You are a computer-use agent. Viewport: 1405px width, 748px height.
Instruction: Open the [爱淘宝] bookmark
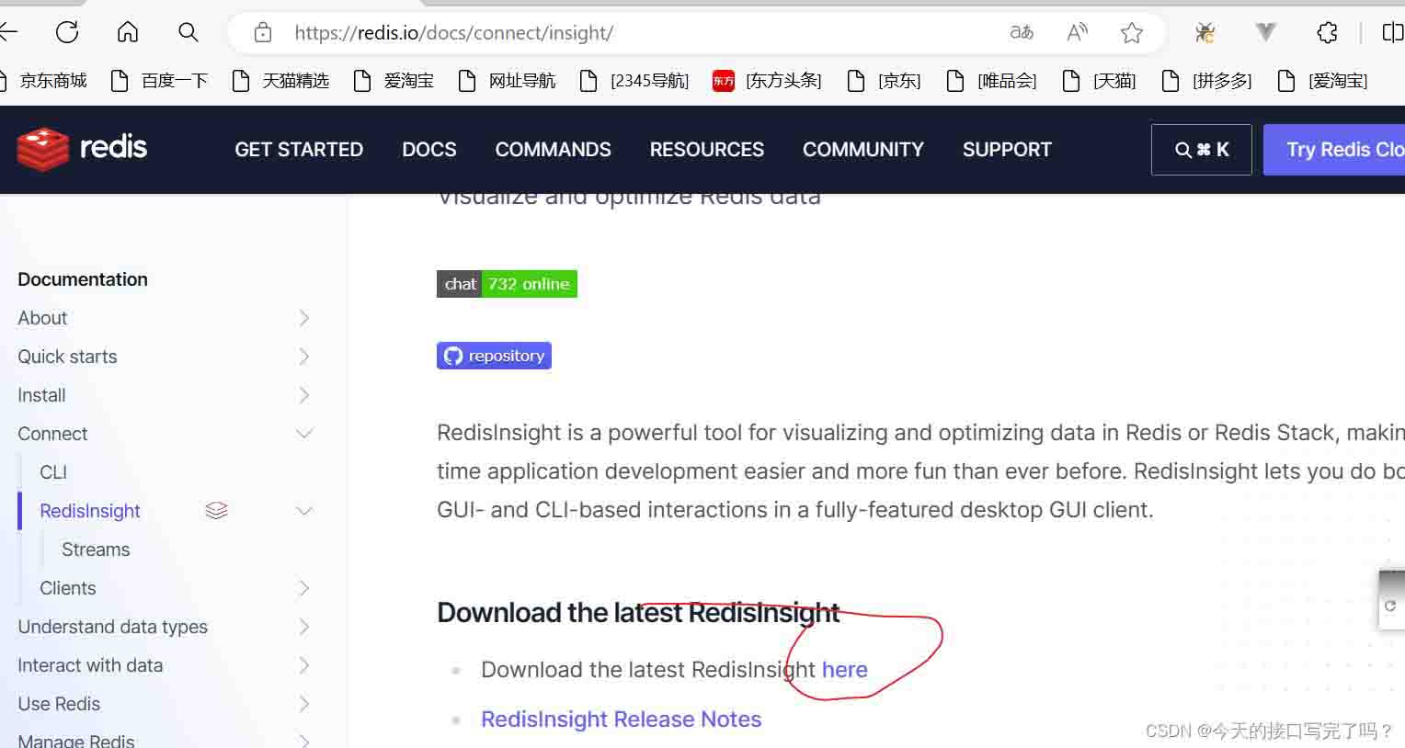[x=1322, y=81]
